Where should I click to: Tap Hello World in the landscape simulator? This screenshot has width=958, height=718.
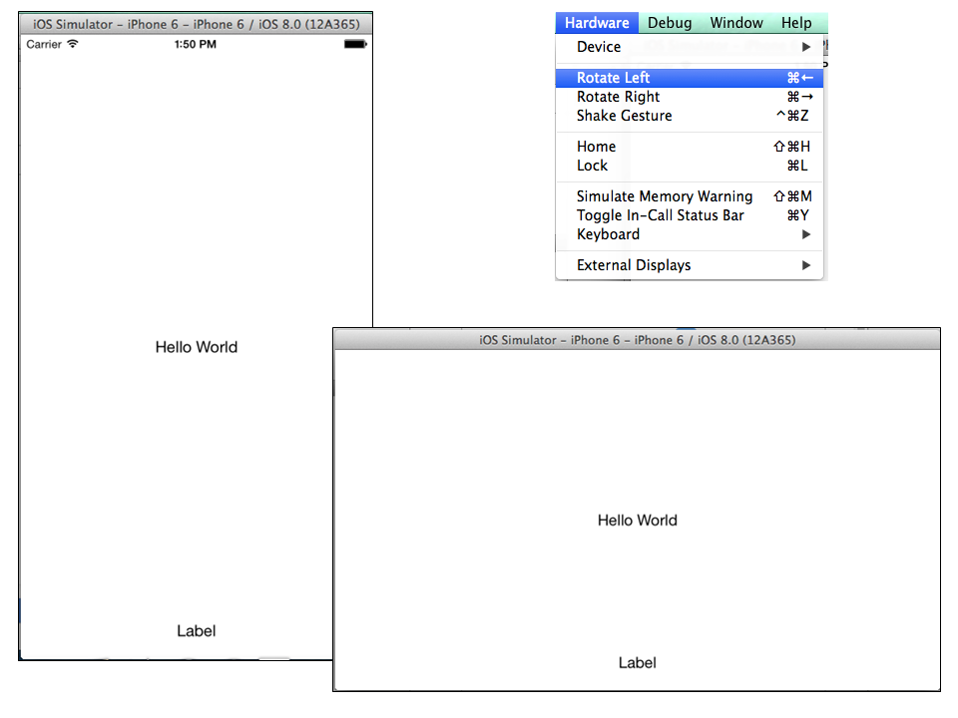pos(637,521)
